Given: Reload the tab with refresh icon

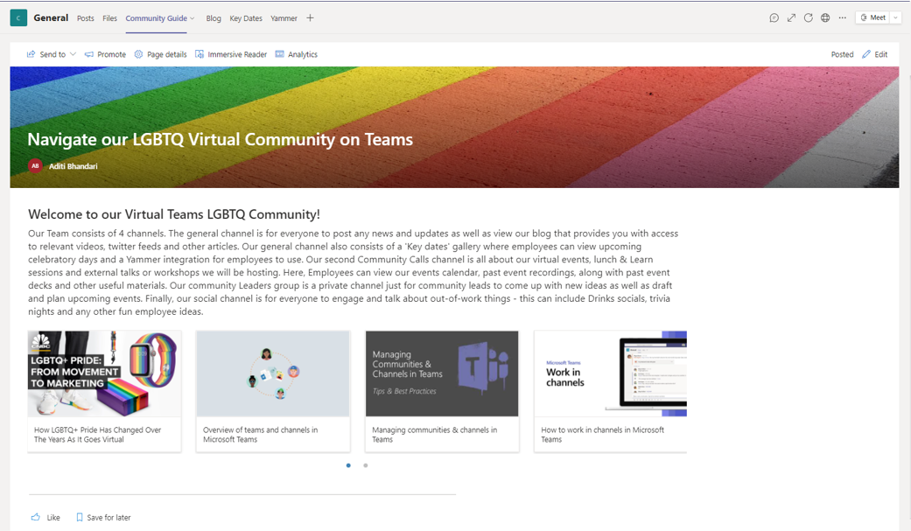Looking at the screenshot, I should pyautogui.click(x=808, y=18).
